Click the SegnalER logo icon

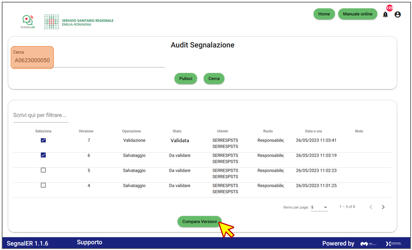[28, 22]
